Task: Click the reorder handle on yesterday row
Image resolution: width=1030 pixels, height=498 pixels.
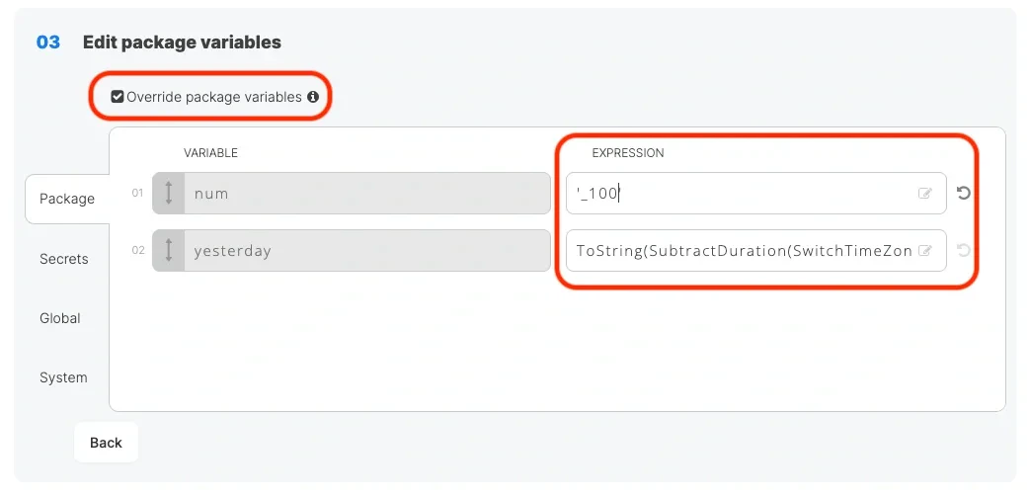Action: tap(169, 251)
